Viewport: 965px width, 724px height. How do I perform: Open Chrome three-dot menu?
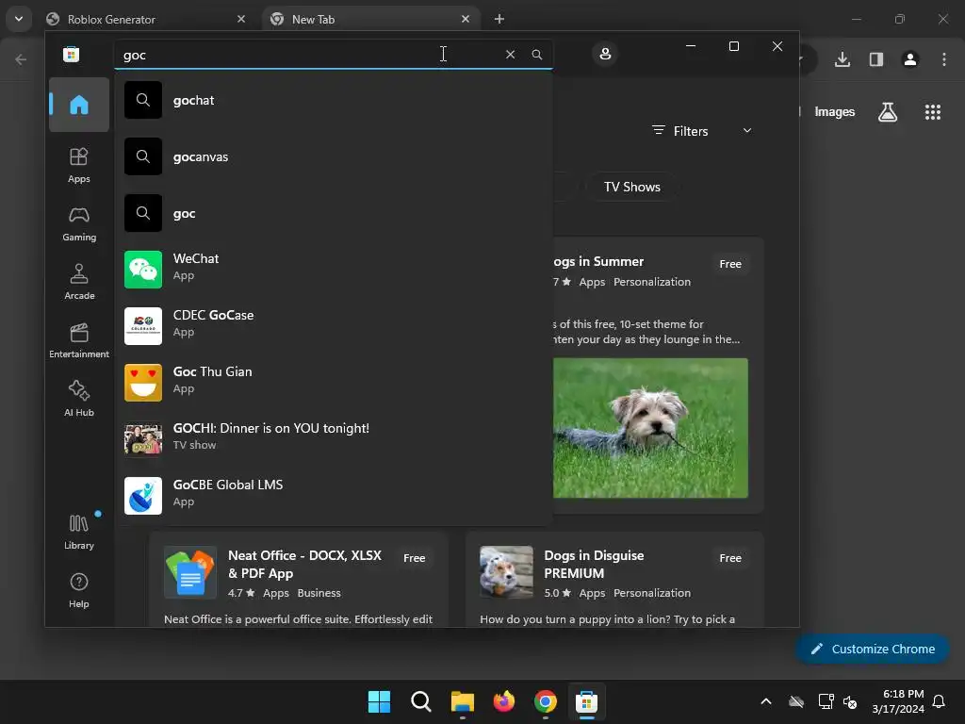[x=944, y=59]
